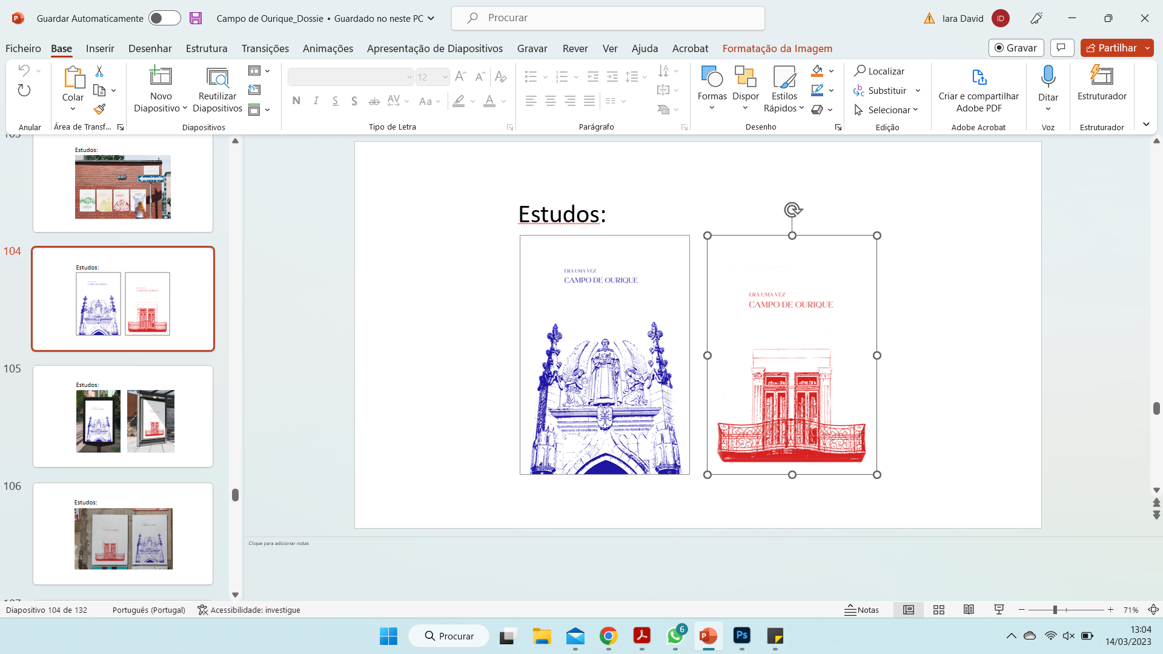1163x654 pixels.
Task: Click the zoom slider in the status bar
Action: pyautogui.click(x=1055, y=610)
